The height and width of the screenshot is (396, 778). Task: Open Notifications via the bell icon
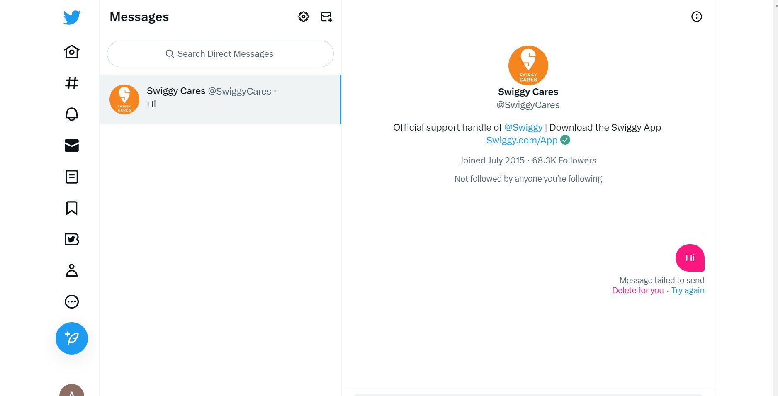tap(71, 114)
